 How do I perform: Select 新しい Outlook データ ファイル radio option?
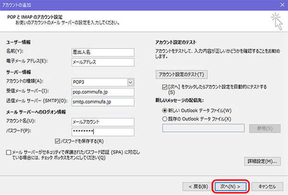point(166,110)
